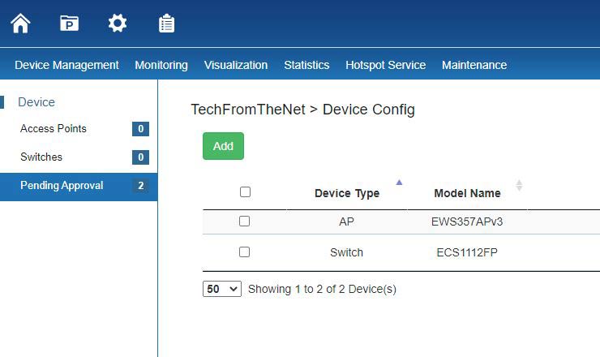The width and height of the screenshot is (600, 357).
Task: Check the box for the AP row
Action: pyautogui.click(x=245, y=222)
